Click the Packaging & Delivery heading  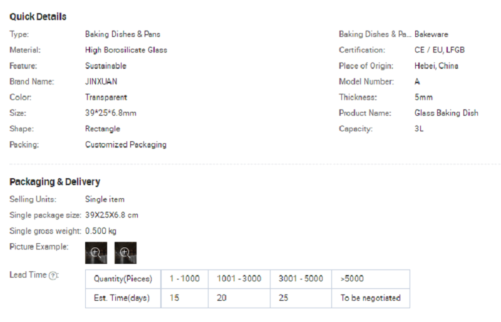pos(54,182)
